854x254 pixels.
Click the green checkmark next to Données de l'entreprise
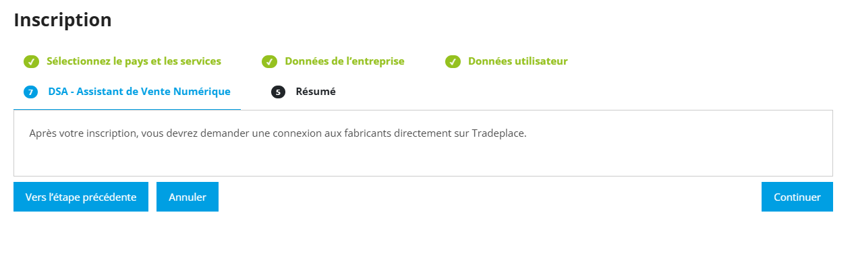tap(269, 62)
